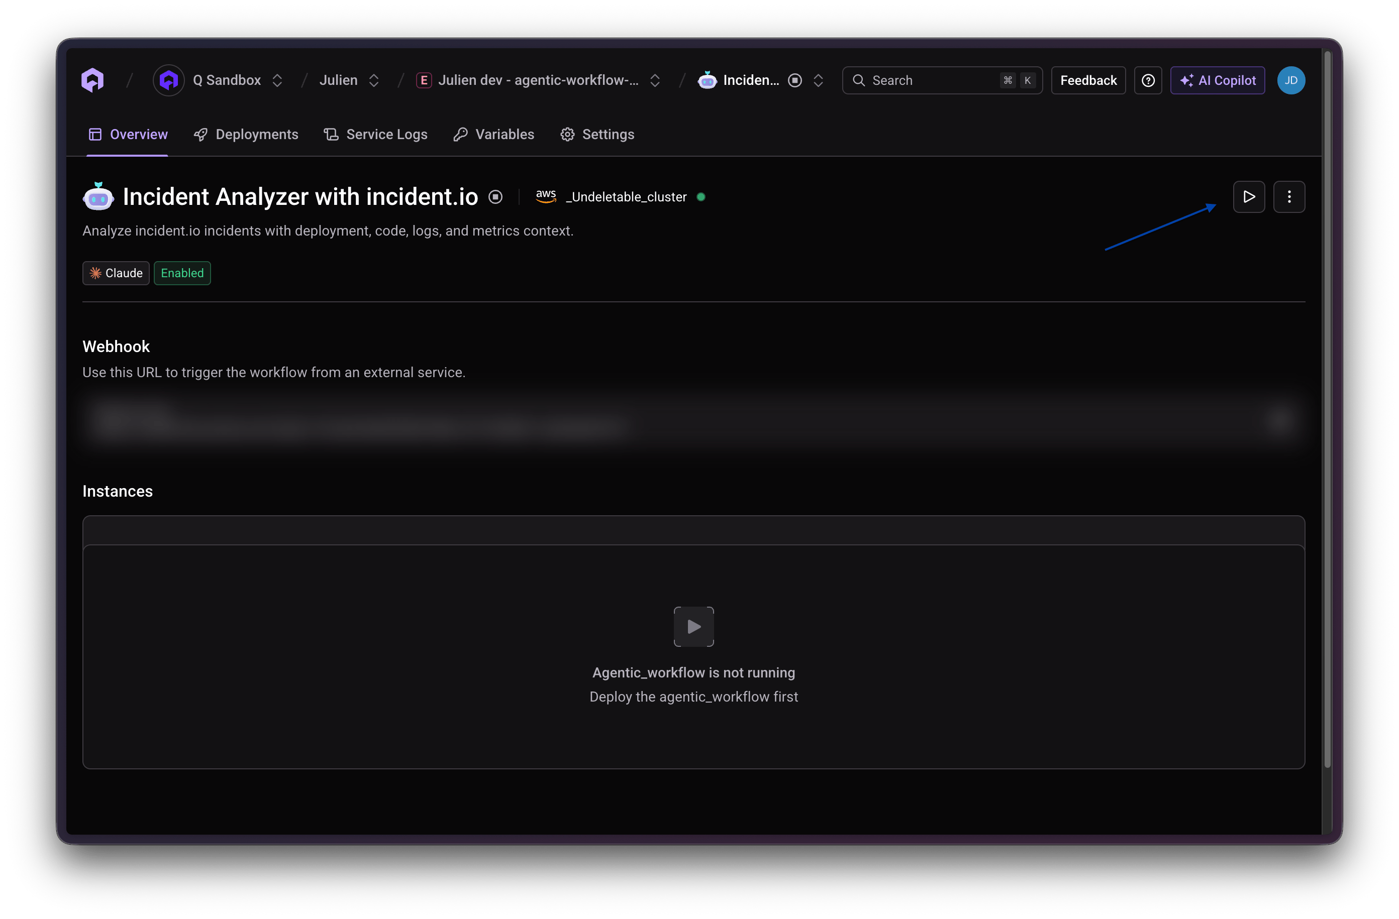
Task: Open the _Undeletable_cluster link
Action: coord(626,197)
